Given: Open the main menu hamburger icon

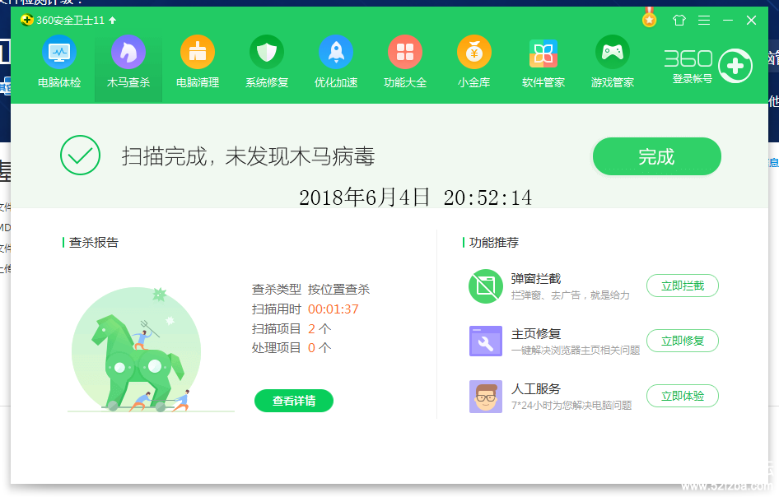Looking at the screenshot, I should pos(704,21).
